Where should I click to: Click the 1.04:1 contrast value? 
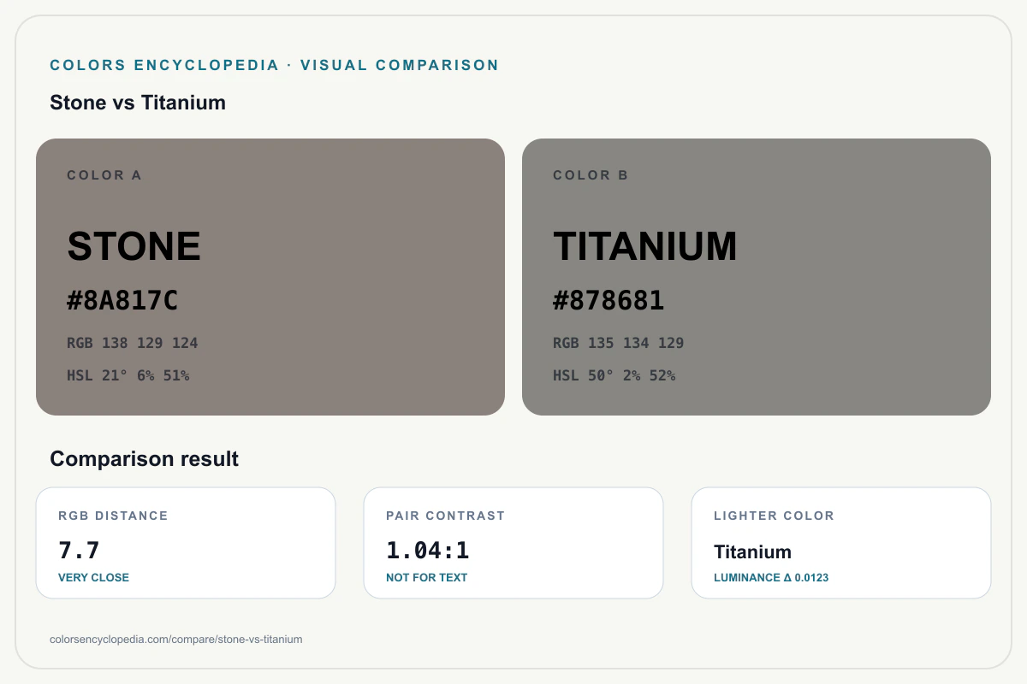tap(428, 551)
